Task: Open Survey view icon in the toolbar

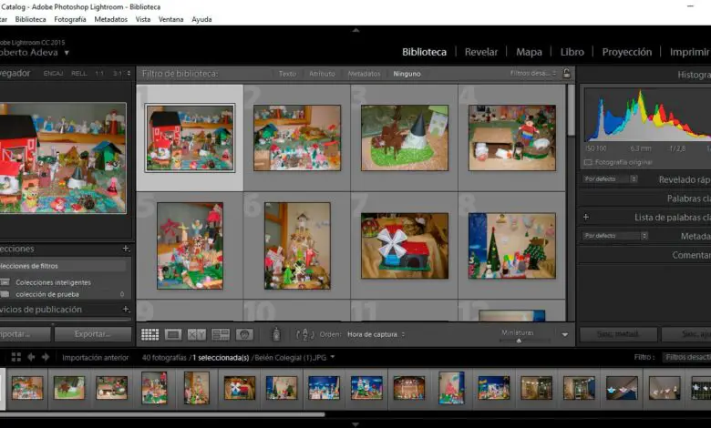Action: (221, 335)
